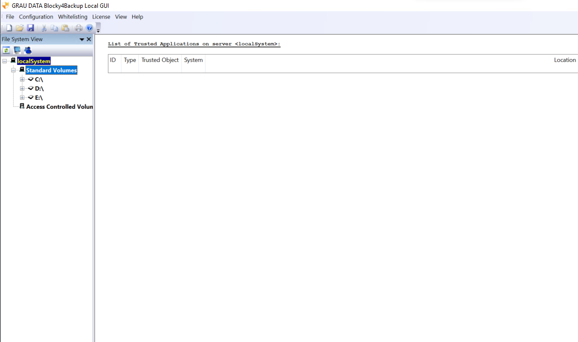This screenshot has width=578, height=342.
Task: Select the Cut scissors icon
Action: tap(43, 28)
